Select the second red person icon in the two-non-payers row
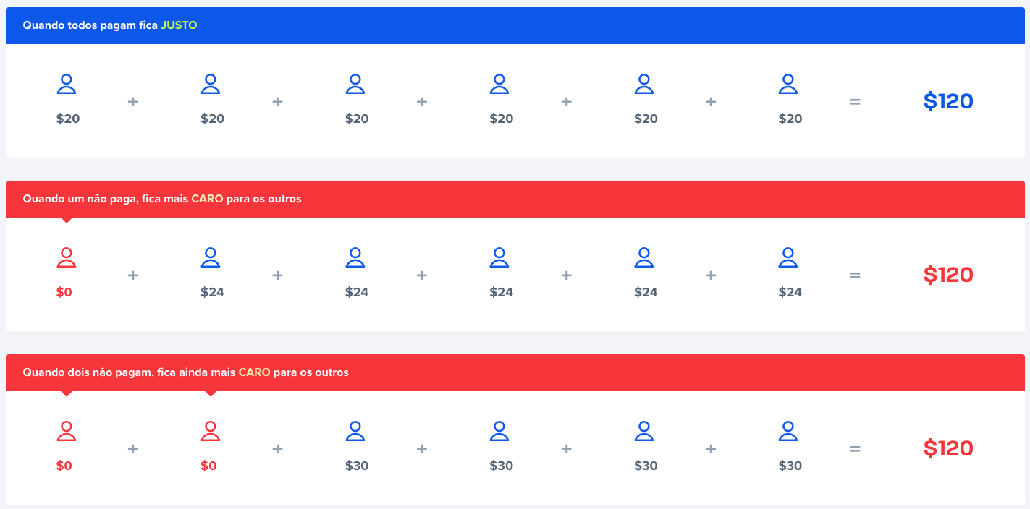1030x509 pixels. click(x=211, y=432)
